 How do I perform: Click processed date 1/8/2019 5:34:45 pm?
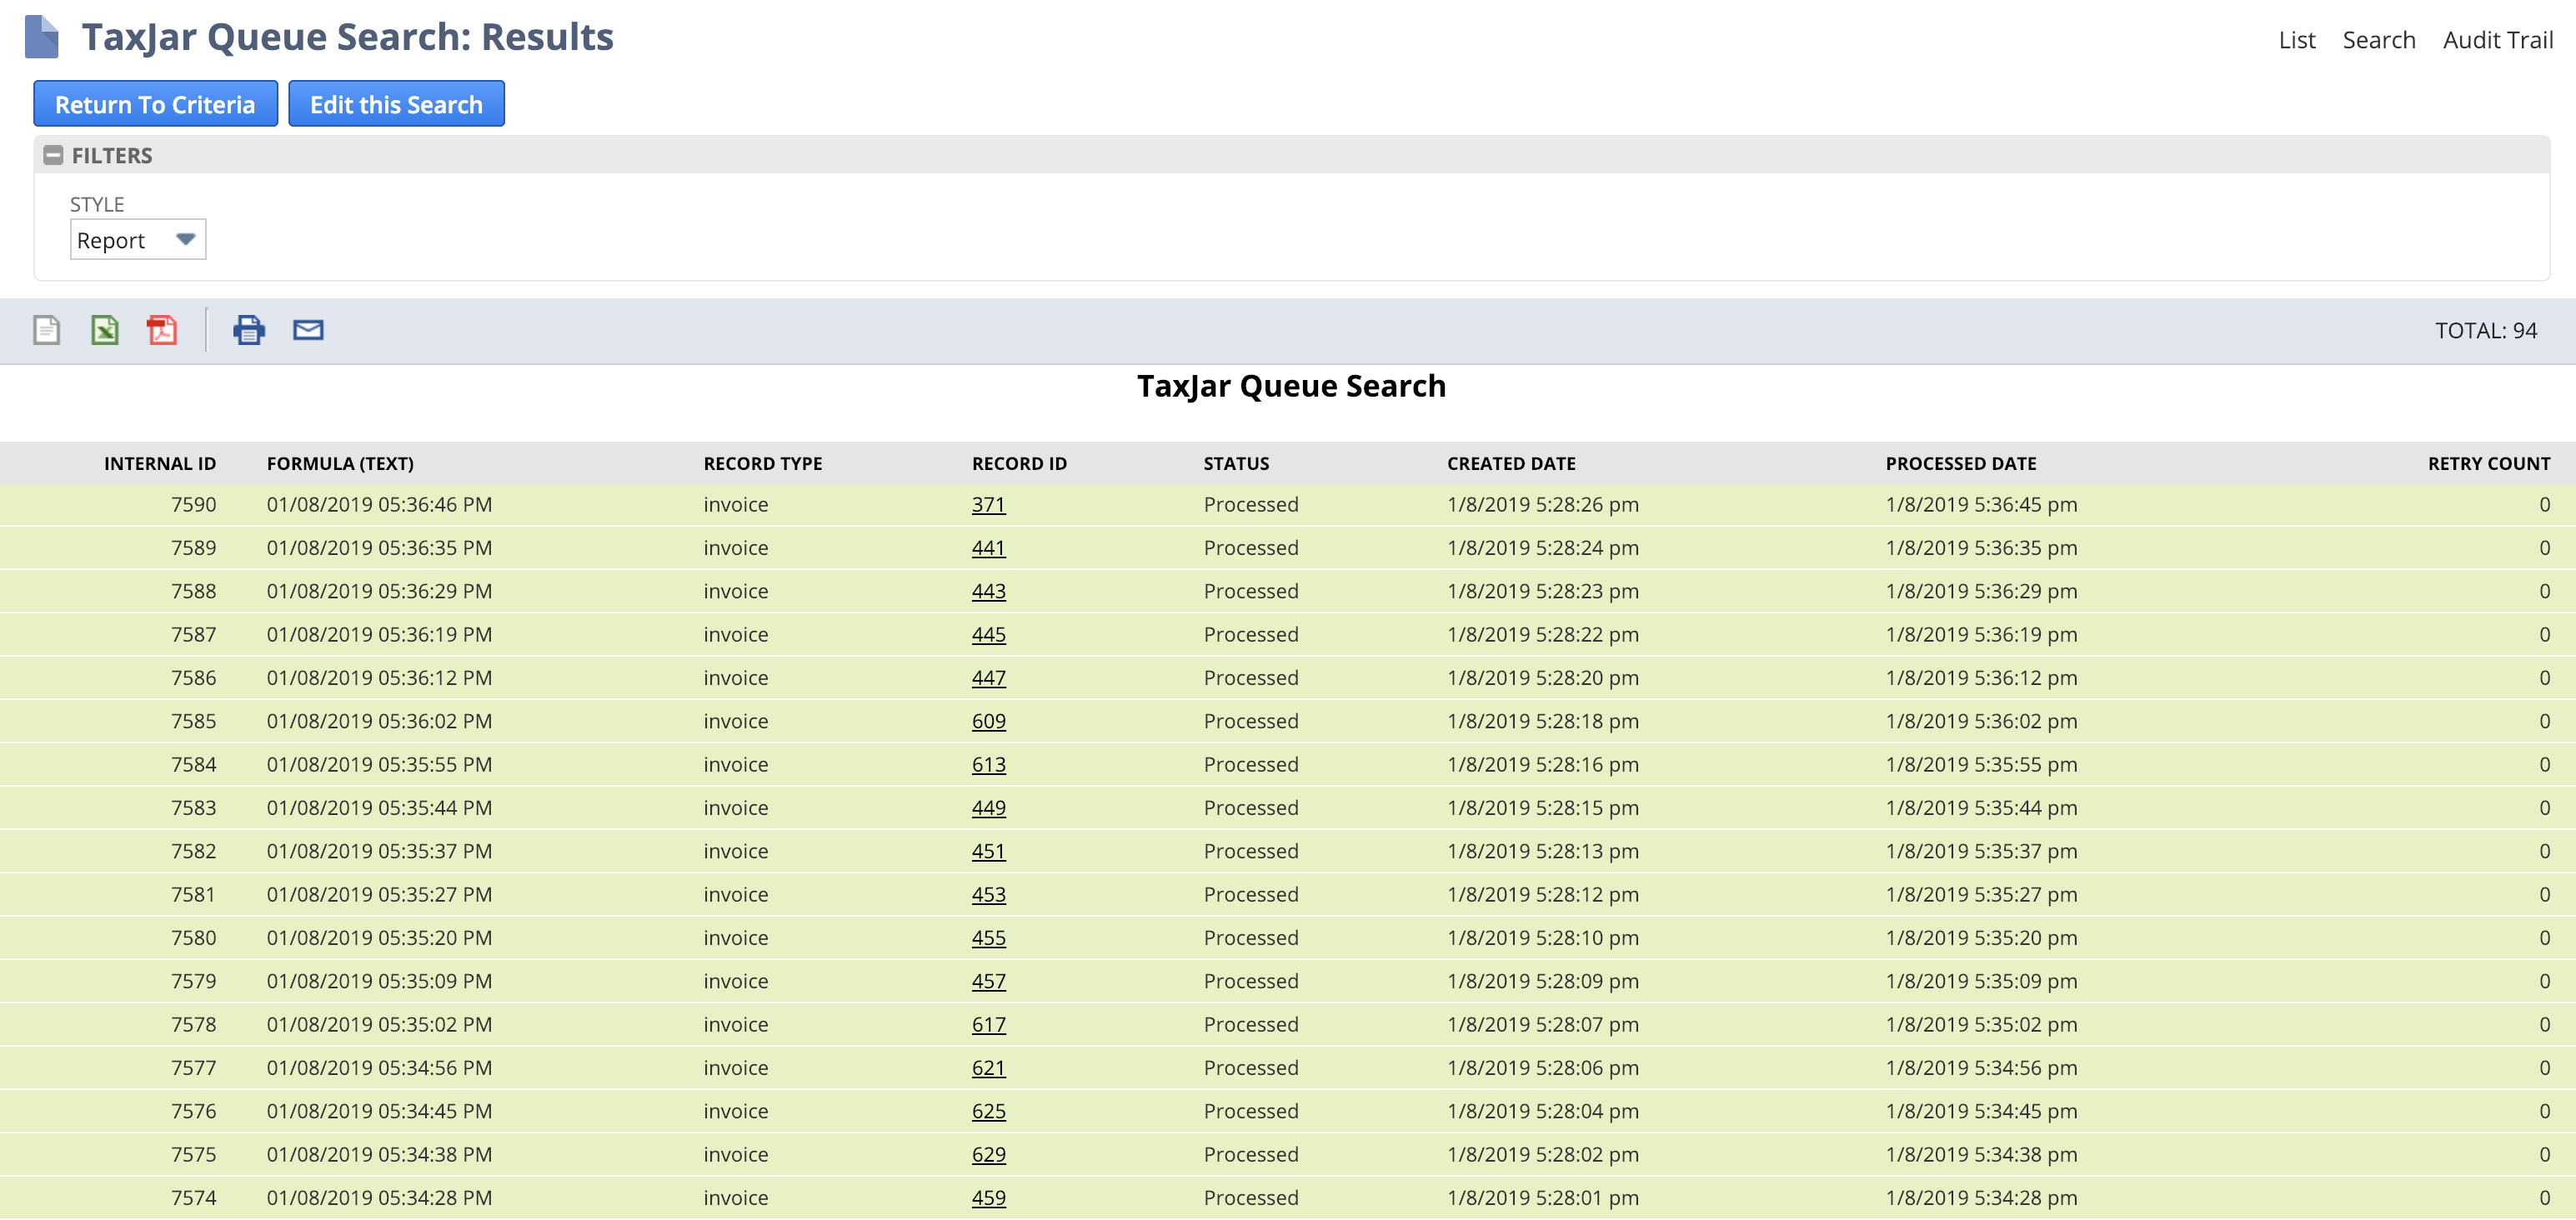pos(1981,1111)
